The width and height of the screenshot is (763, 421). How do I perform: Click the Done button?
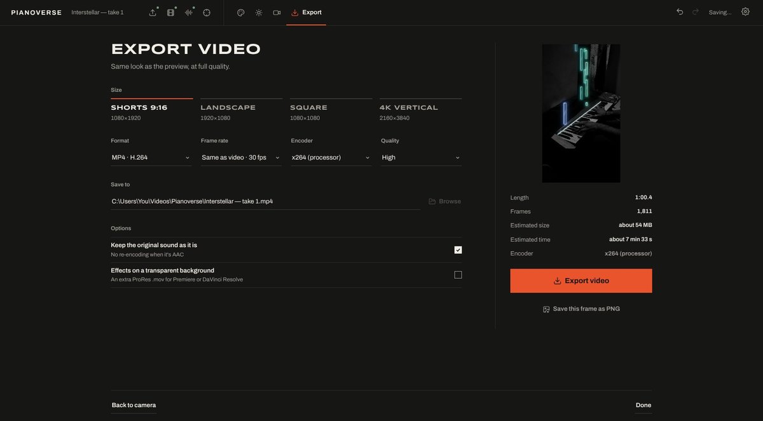643,405
